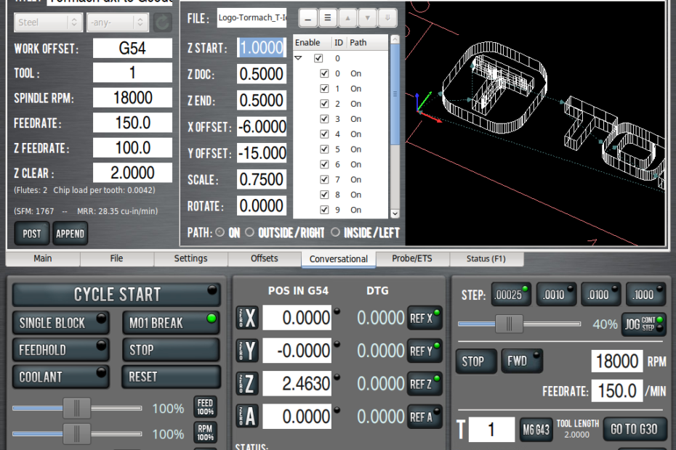The height and width of the screenshot is (450, 676).
Task: Click the POST button
Action: point(32,234)
